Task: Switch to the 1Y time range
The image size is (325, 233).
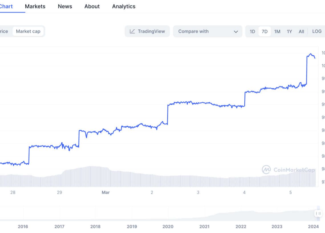Action: point(289,31)
